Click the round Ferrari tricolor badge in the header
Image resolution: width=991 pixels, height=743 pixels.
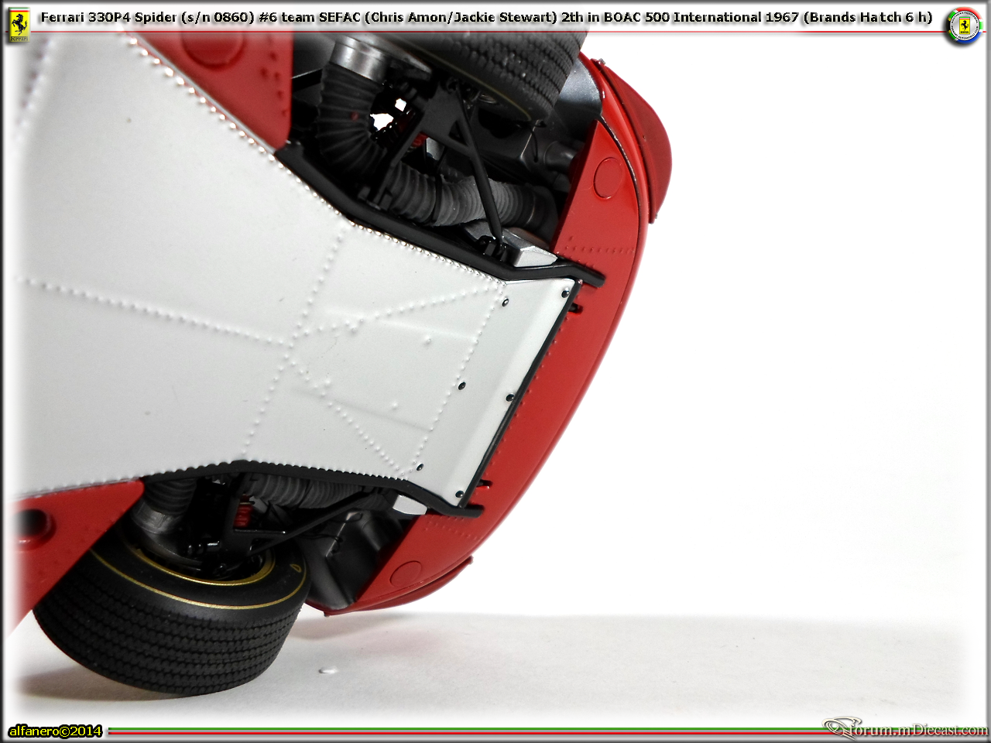coord(963,25)
